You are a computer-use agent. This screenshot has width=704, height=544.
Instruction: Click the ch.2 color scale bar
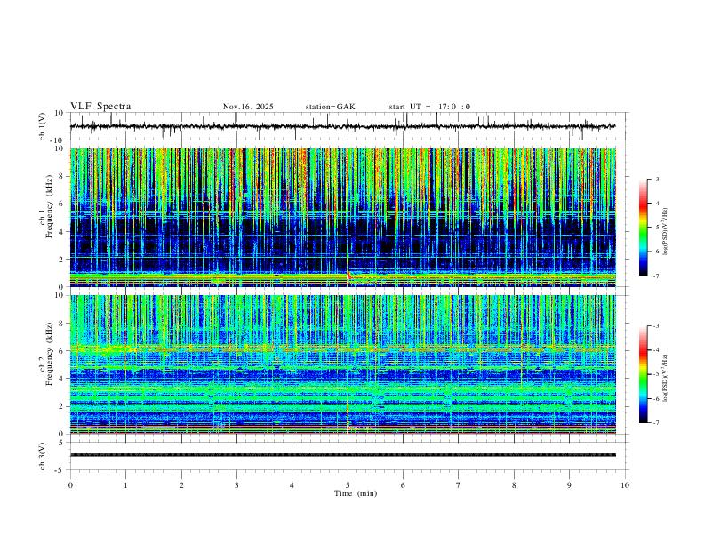(643, 374)
